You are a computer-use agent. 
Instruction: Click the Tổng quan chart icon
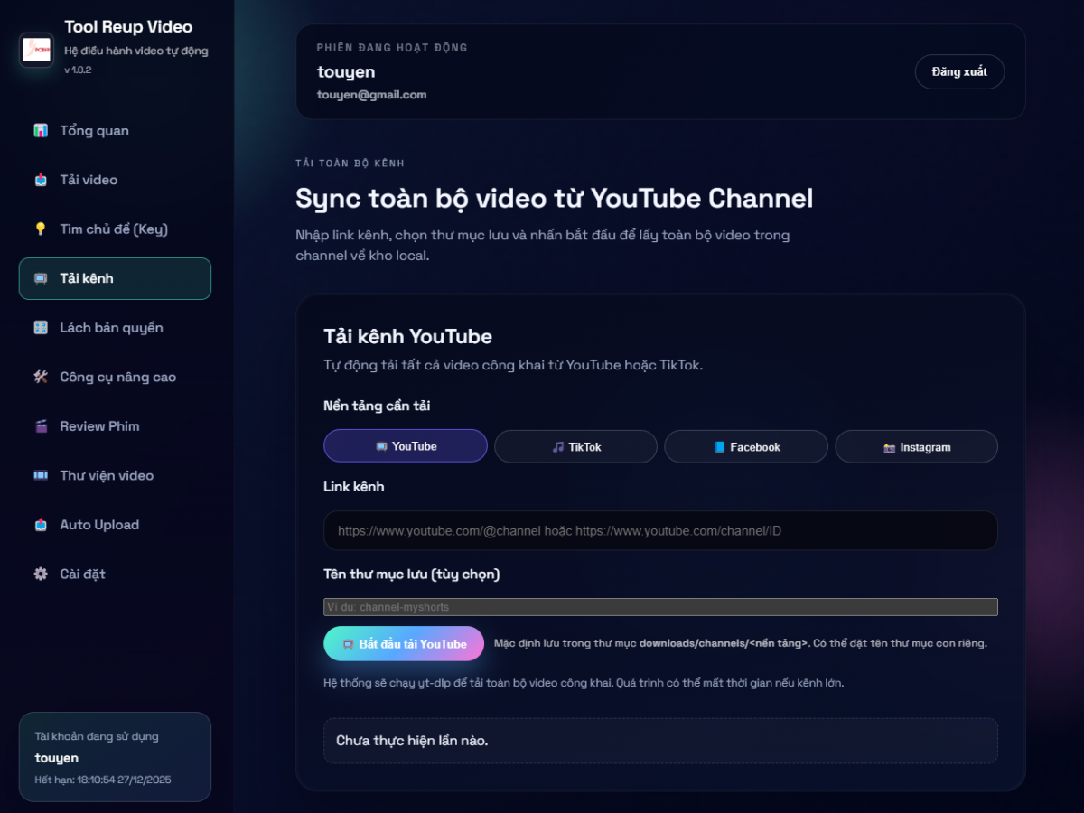41,131
